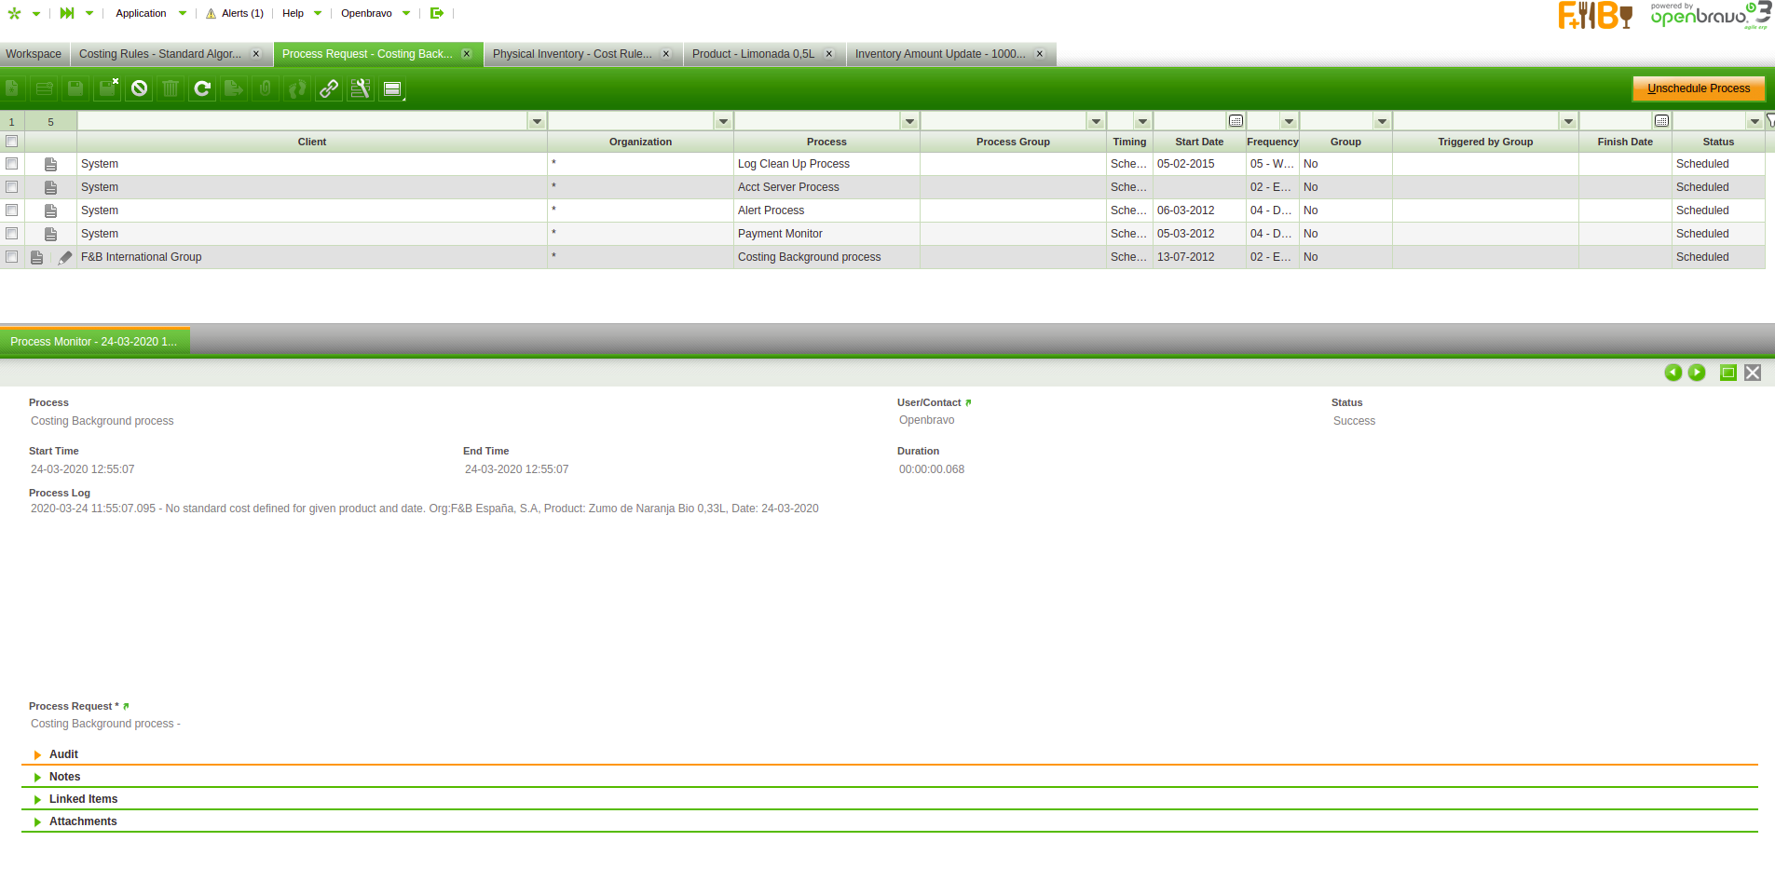Screen dimensions: 1775x882
Task: Switch to the Inventory Amount Update tab
Action: pyautogui.click(x=940, y=54)
